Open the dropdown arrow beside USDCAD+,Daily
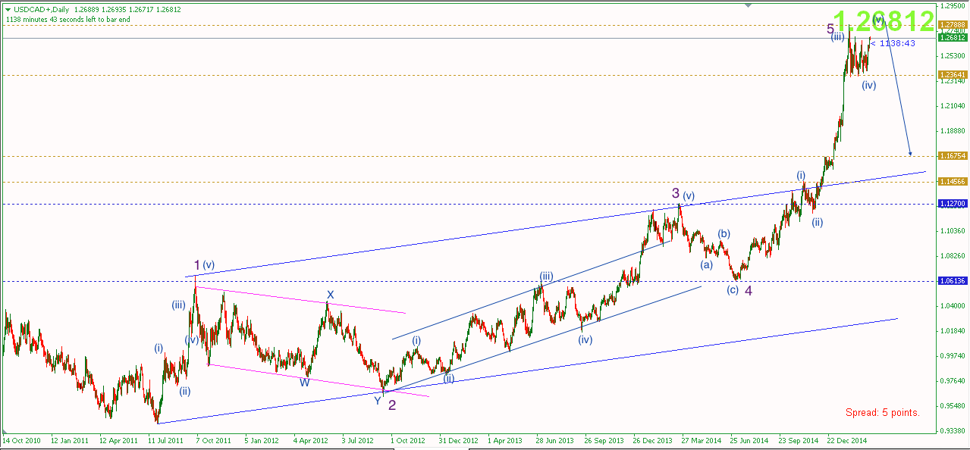 point(5,10)
